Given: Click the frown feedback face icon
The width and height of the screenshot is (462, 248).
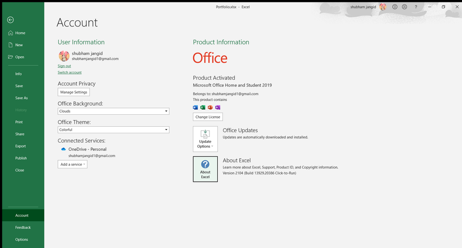Looking at the screenshot, I should tap(405, 7).
